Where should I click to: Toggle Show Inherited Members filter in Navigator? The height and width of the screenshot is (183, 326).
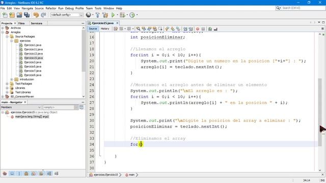coord(5,173)
